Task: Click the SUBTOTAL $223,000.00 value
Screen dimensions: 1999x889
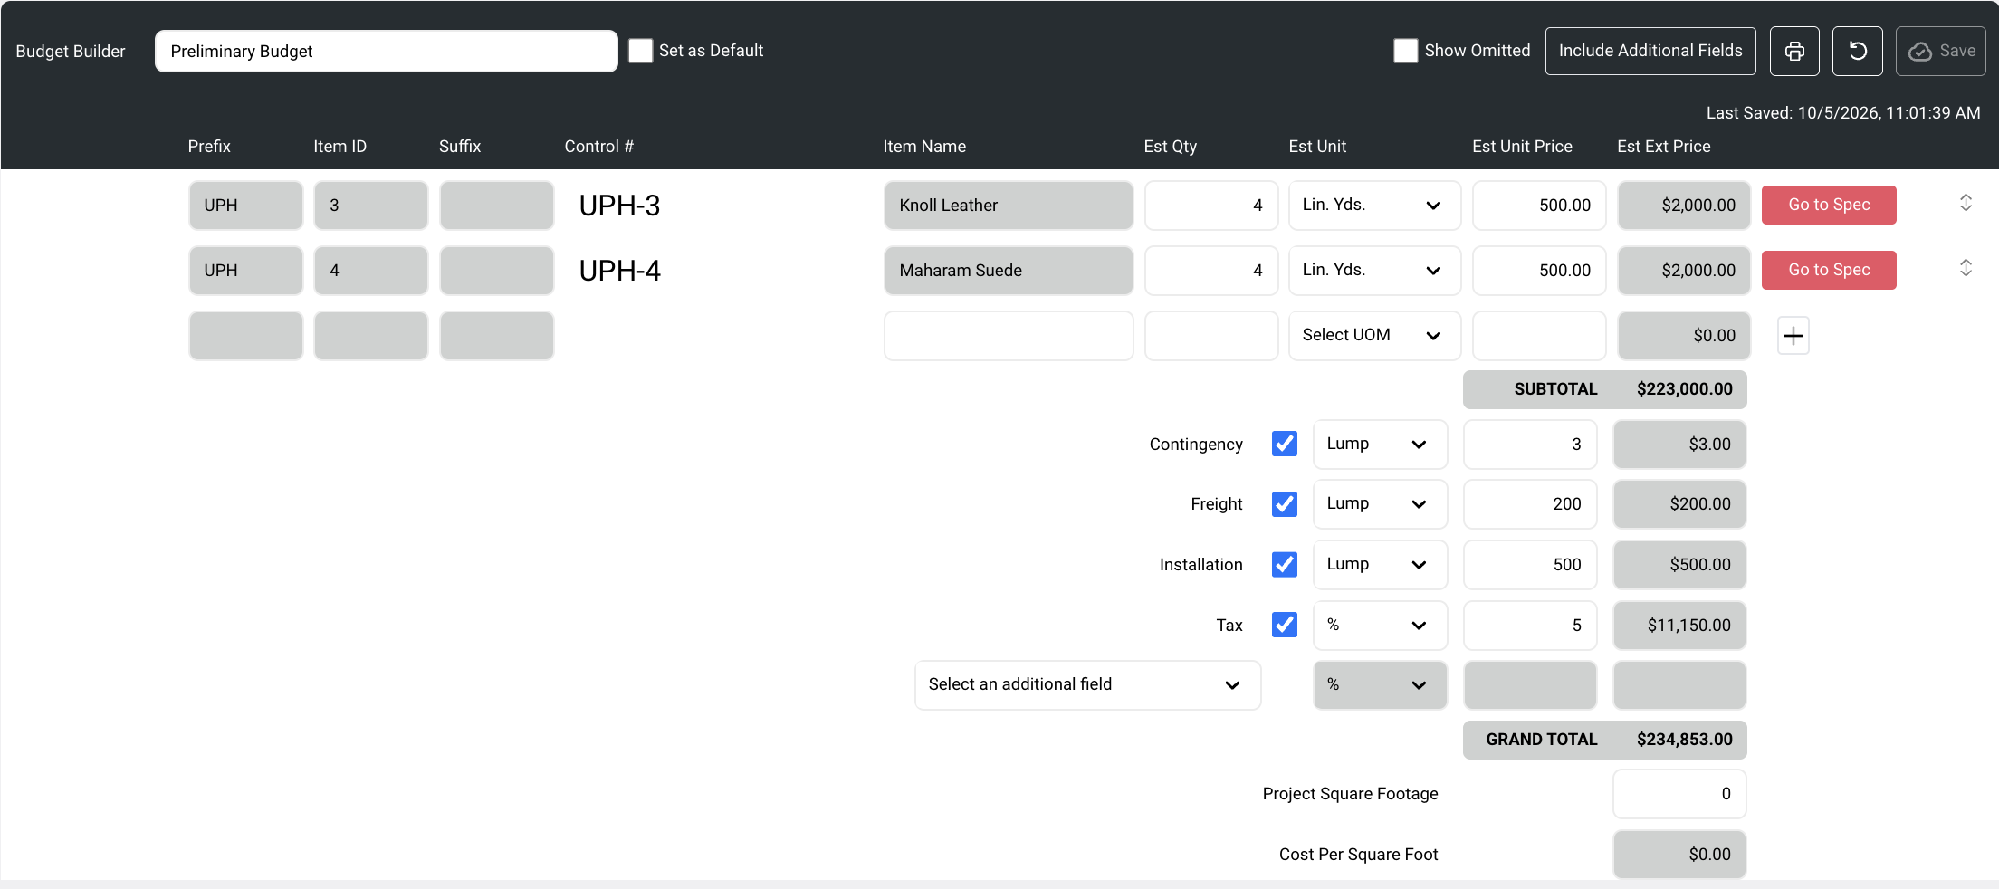Action: click(x=1684, y=389)
